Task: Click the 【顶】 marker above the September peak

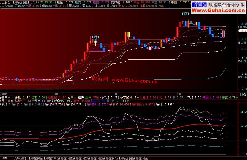Action: pos(185,14)
